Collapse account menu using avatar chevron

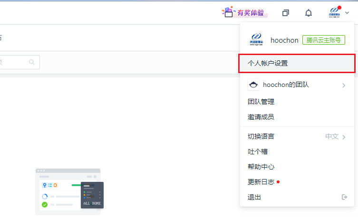[347, 13]
